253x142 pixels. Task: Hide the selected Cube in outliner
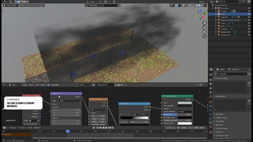pos(249,14)
